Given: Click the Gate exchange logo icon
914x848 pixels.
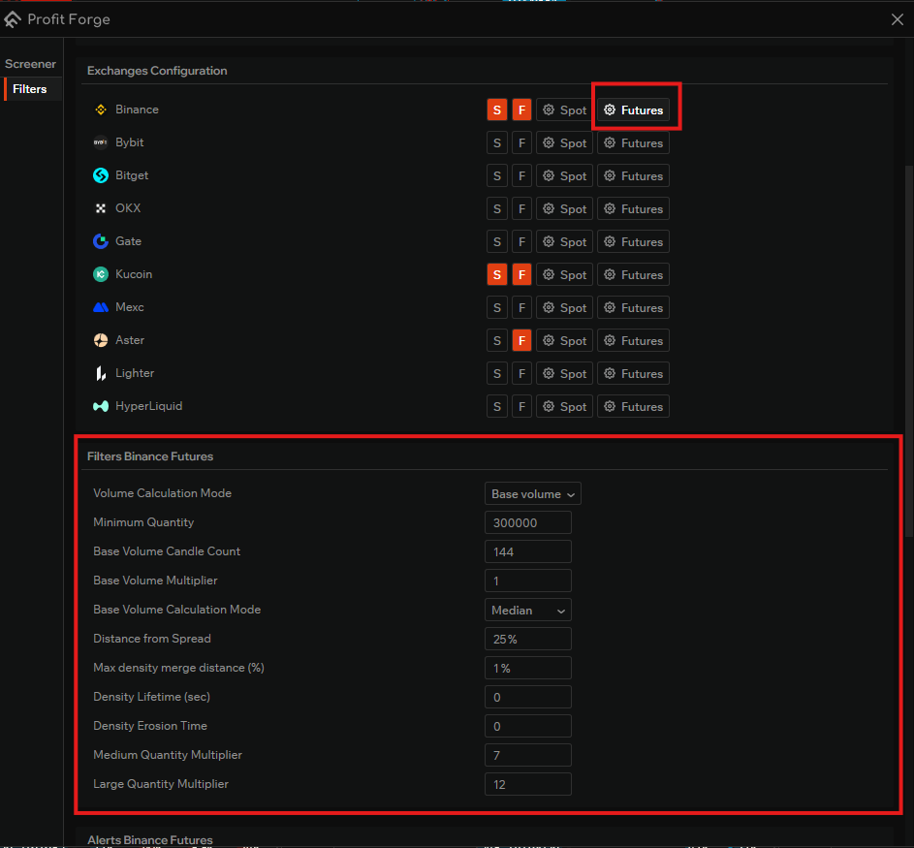Looking at the screenshot, I should coord(101,241).
